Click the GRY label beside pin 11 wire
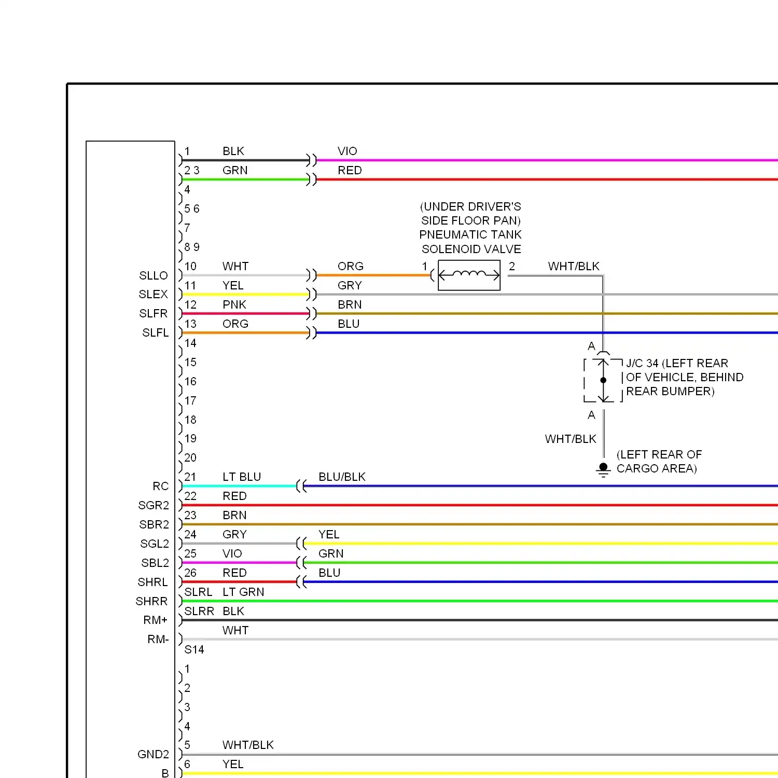 click(x=350, y=285)
